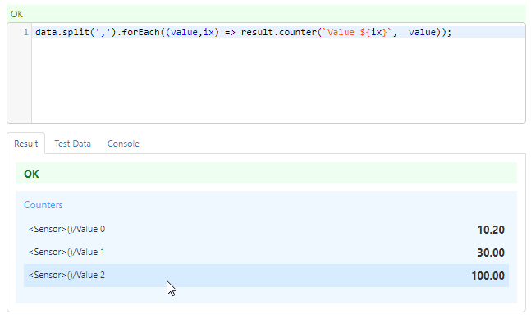Click the 100.00 counter value
The image size is (531, 319).
coord(488,276)
